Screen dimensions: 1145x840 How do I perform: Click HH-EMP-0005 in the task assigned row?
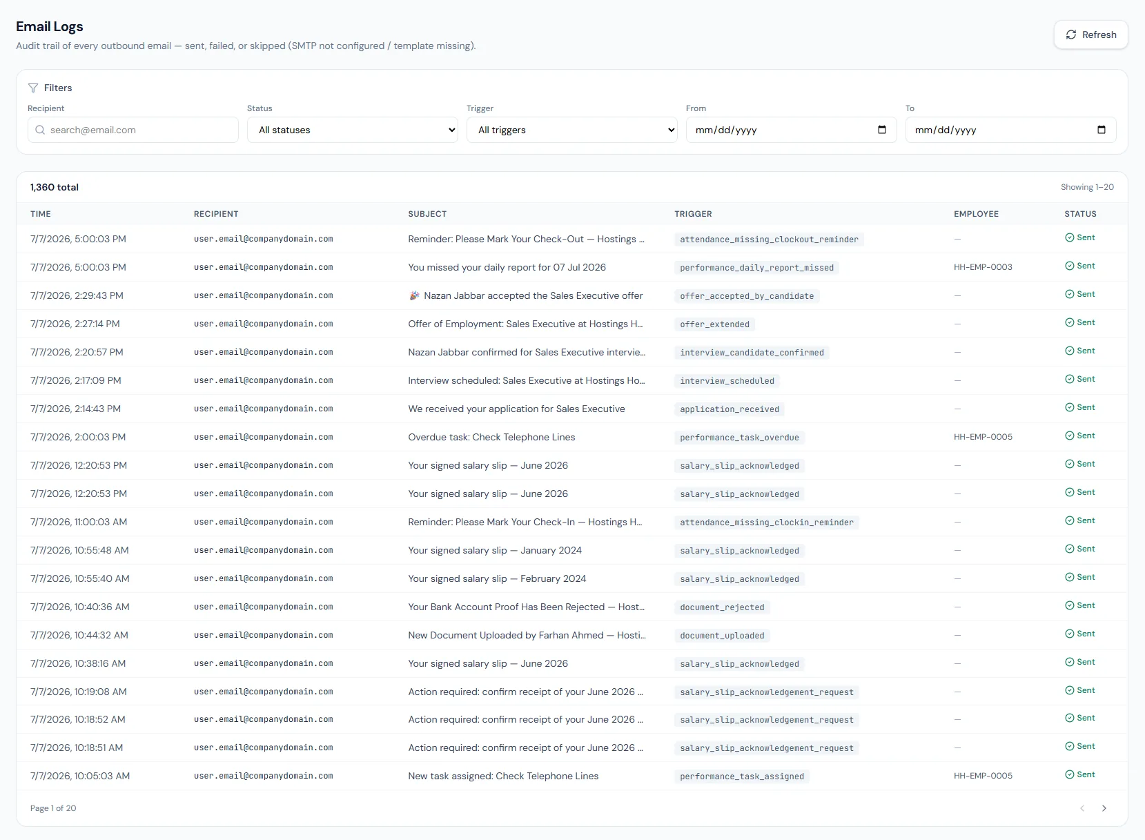(x=983, y=776)
